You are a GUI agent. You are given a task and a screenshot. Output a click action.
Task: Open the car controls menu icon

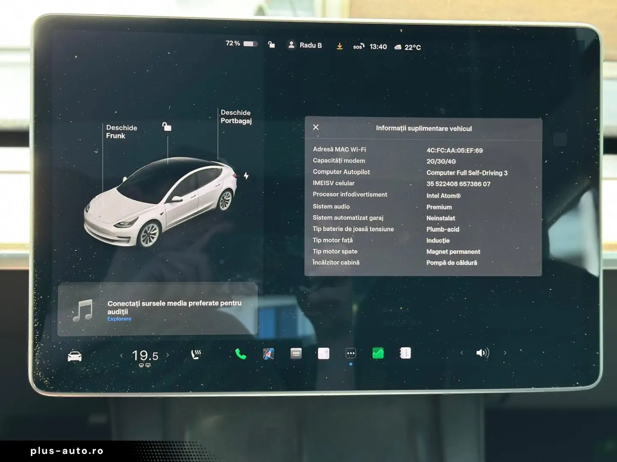[x=75, y=356]
